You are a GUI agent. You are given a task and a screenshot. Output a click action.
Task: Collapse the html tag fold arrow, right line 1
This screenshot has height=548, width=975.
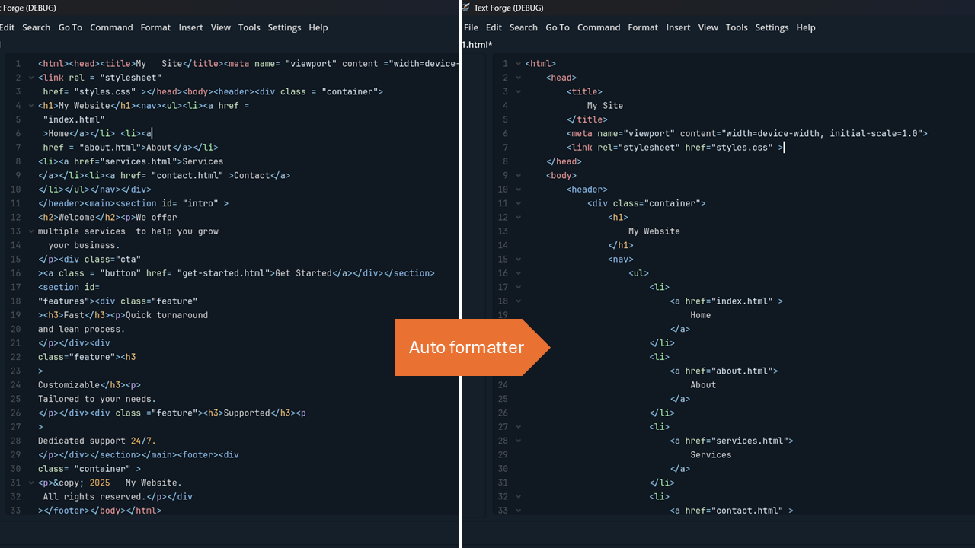[518, 64]
